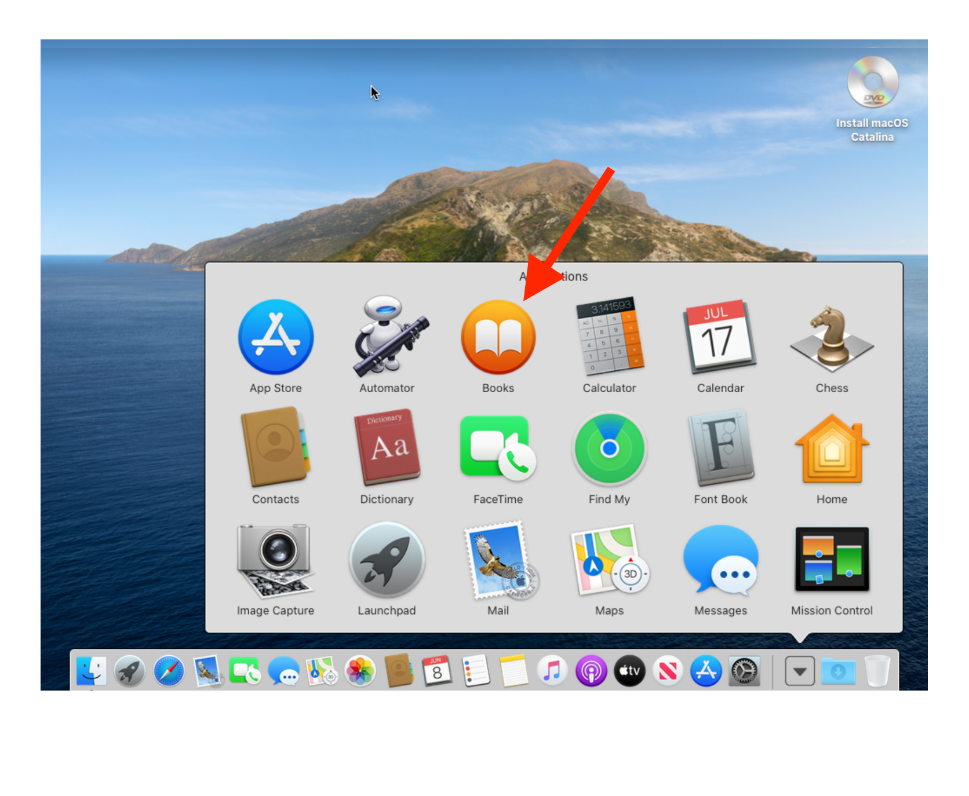Screen dimensions: 969x796
Task: Open Font Book app
Action: point(721,447)
